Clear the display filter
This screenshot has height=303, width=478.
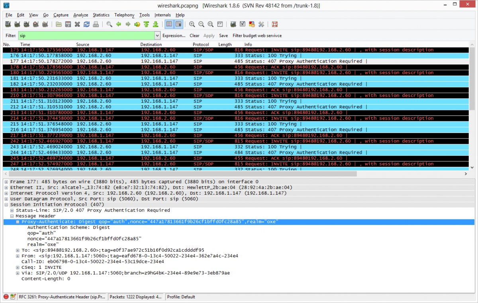(x=194, y=35)
